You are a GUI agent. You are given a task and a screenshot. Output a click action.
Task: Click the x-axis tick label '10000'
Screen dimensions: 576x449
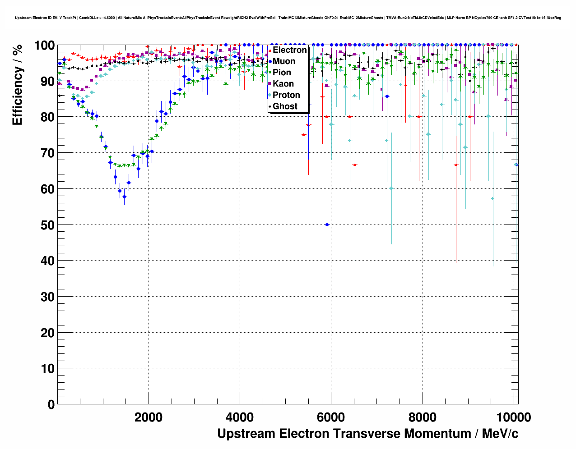(514, 417)
